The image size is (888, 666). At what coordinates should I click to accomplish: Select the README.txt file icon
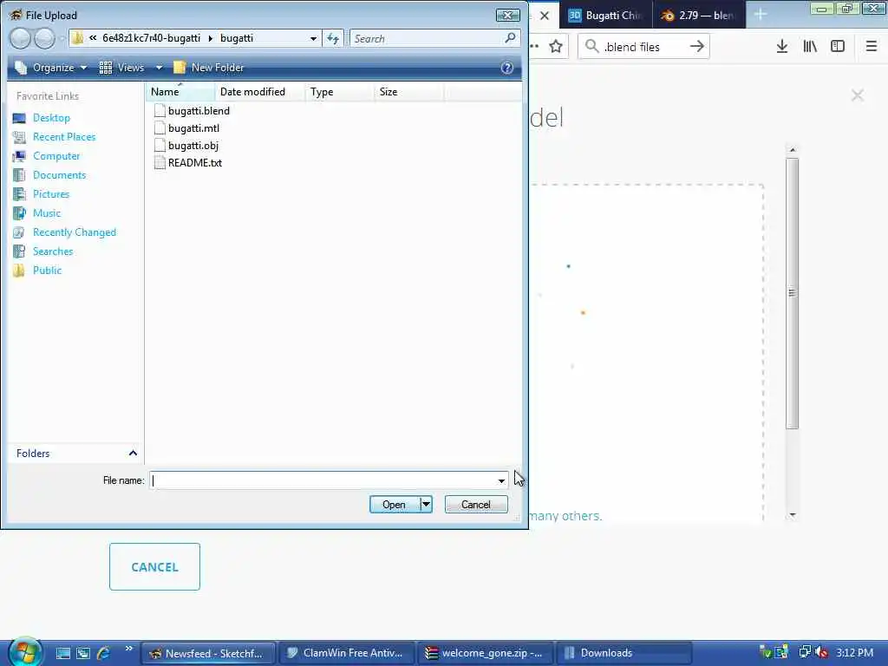click(x=160, y=163)
